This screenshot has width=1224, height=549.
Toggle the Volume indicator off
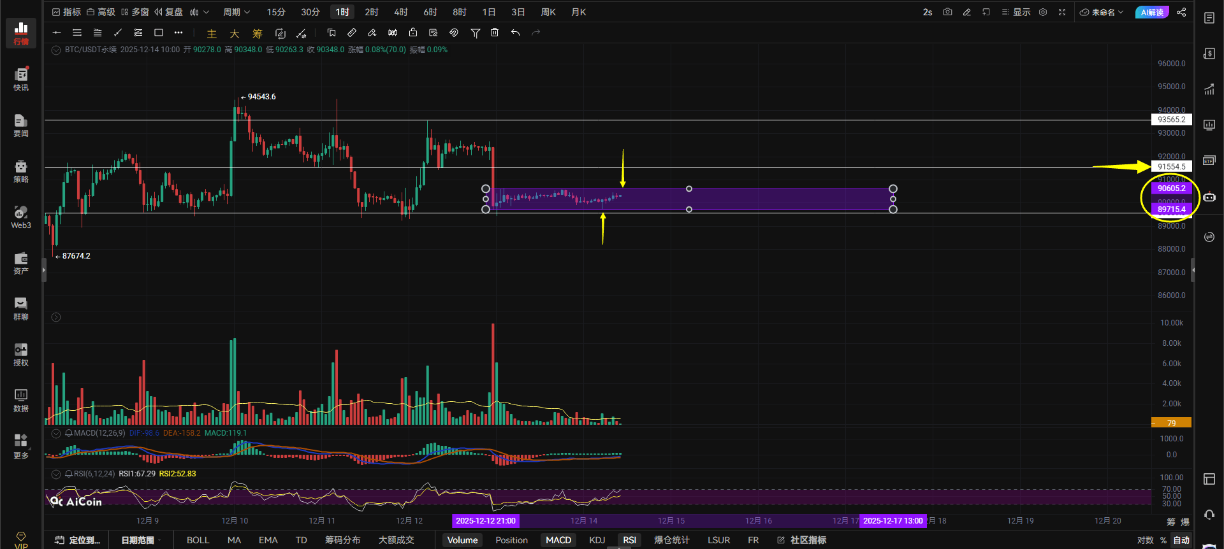pyautogui.click(x=462, y=540)
